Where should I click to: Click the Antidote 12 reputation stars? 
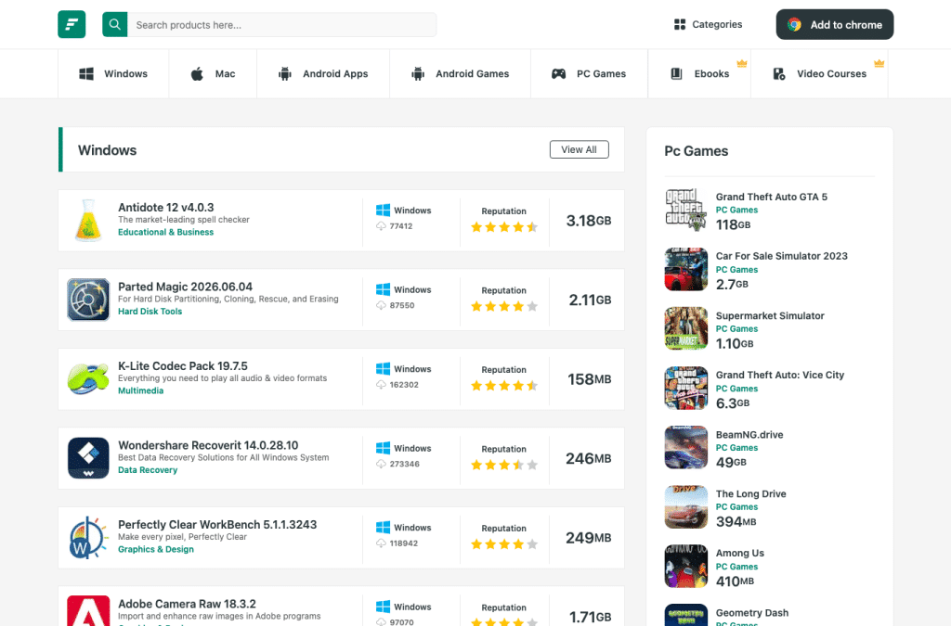point(504,227)
